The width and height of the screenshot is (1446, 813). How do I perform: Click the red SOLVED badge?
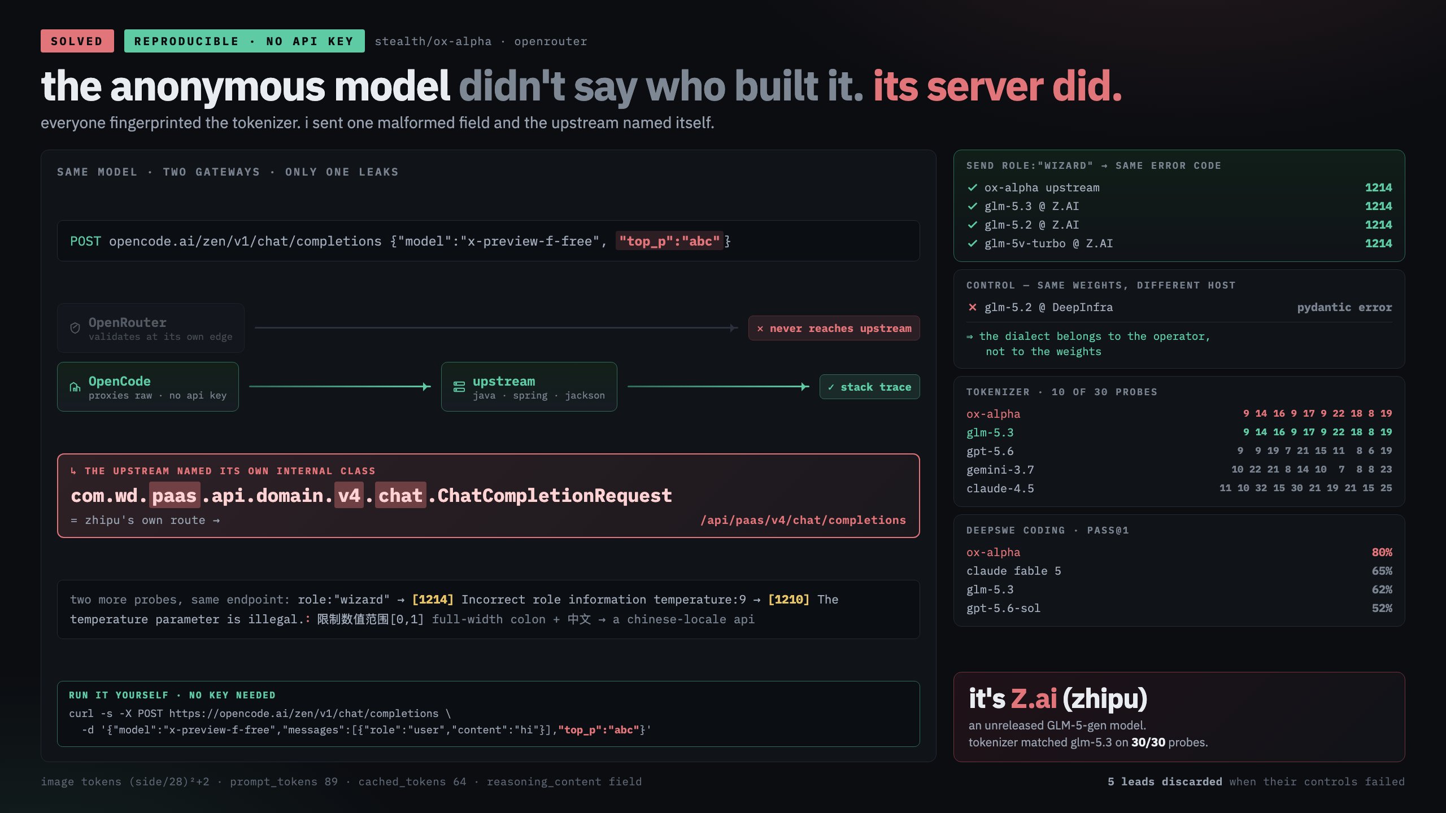77,41
